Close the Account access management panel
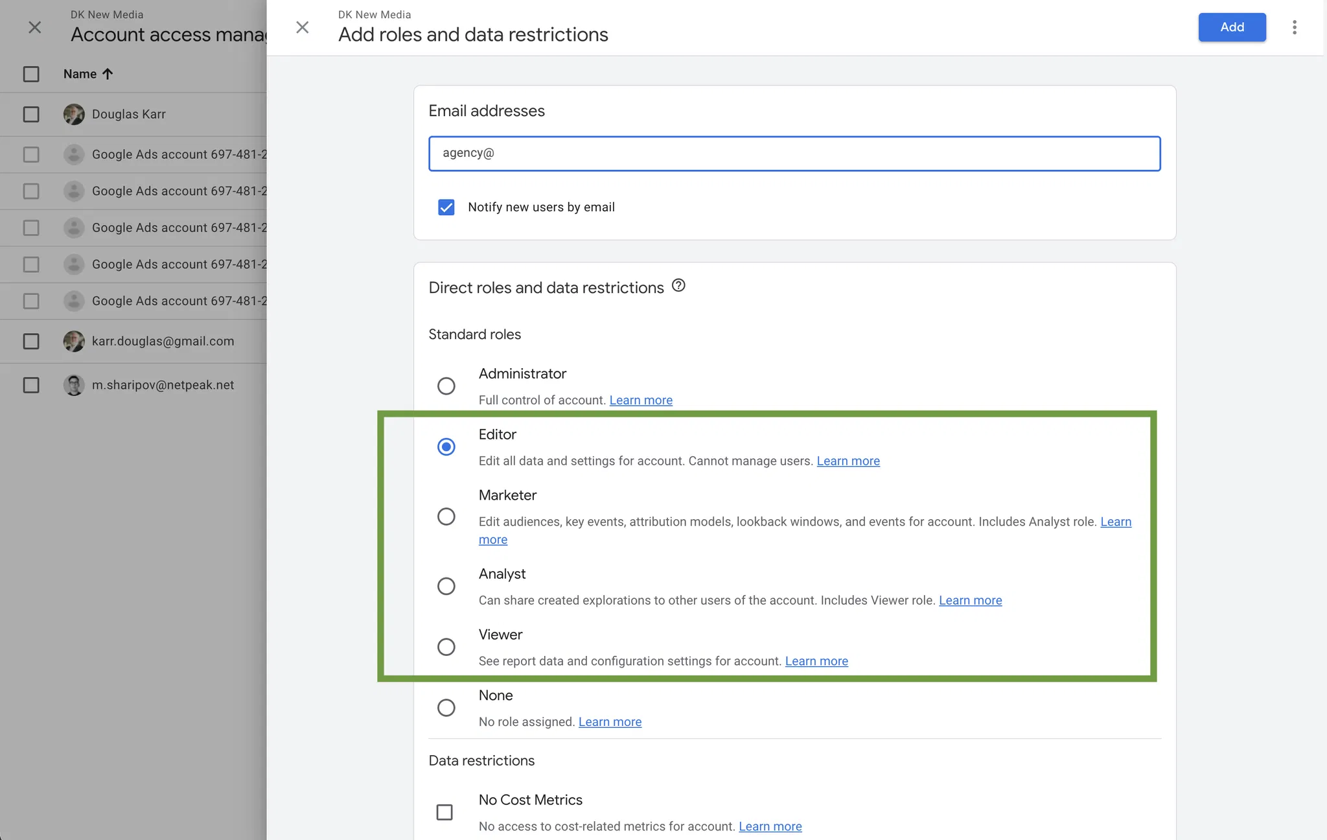Image resolution: width=1327 pixels, height=840 pixels. (x=35, y=27)
